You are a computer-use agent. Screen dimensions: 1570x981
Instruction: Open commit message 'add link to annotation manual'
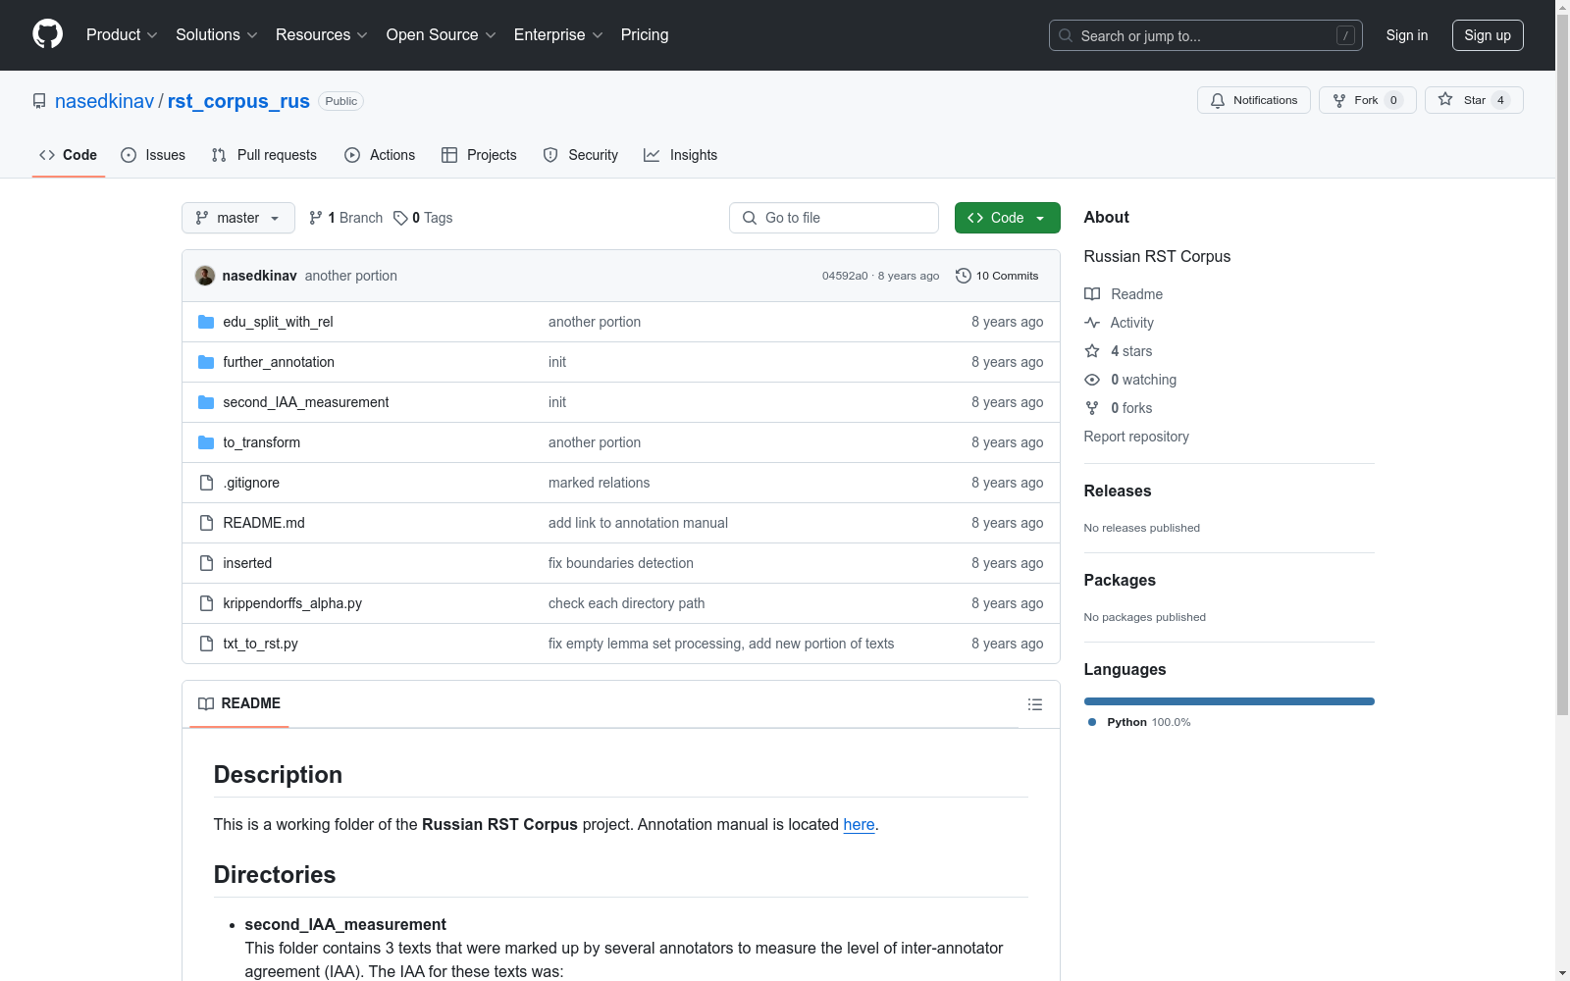[x=638, y=523]
